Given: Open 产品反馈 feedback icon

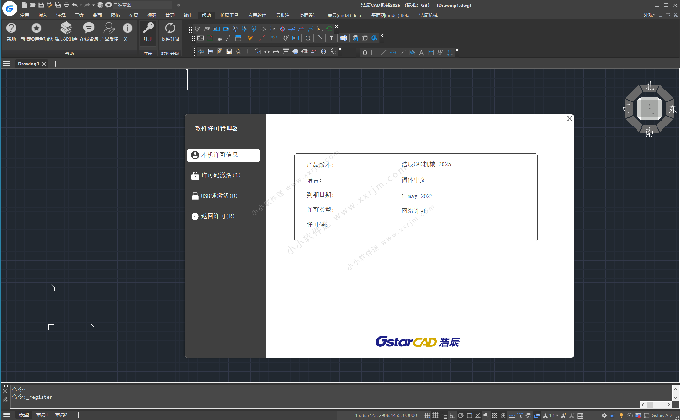Looking at the screenshot, I should [x=109, y=28].
